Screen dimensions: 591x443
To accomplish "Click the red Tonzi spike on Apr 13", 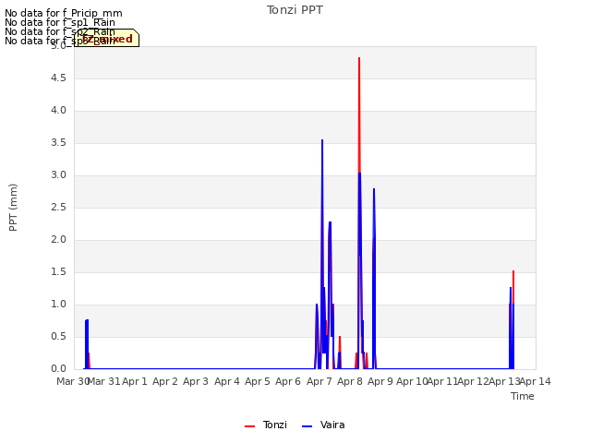I will point(513,286).
